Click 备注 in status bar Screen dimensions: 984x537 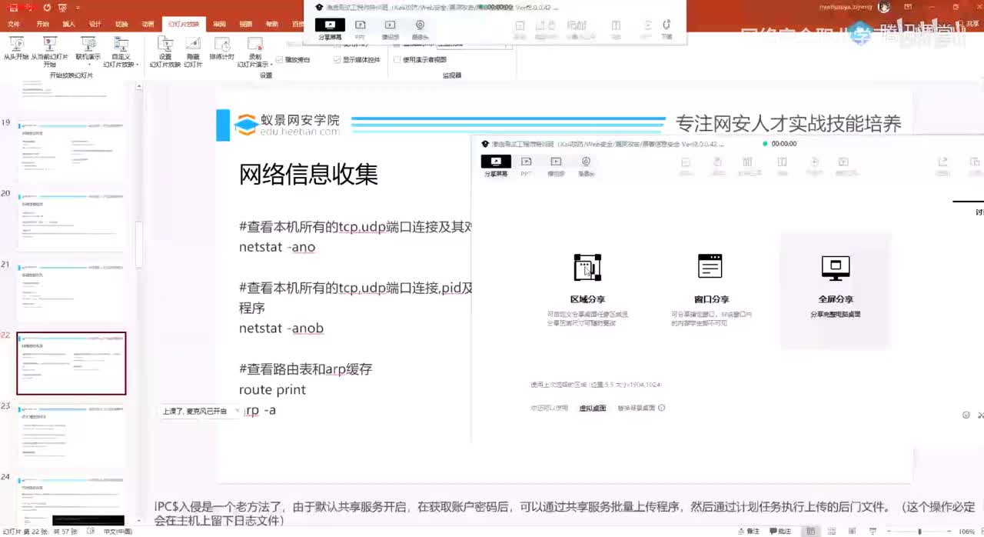point(749,532)
